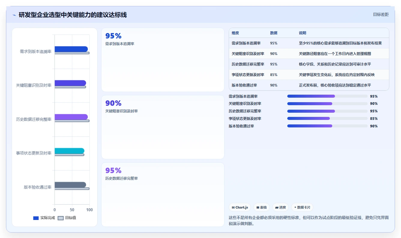Click the cyan 事项状态更新及时率 actual bar in chart
Image resolution: width=401 pixels, height=238 pixels.
[x=69, y=151]
